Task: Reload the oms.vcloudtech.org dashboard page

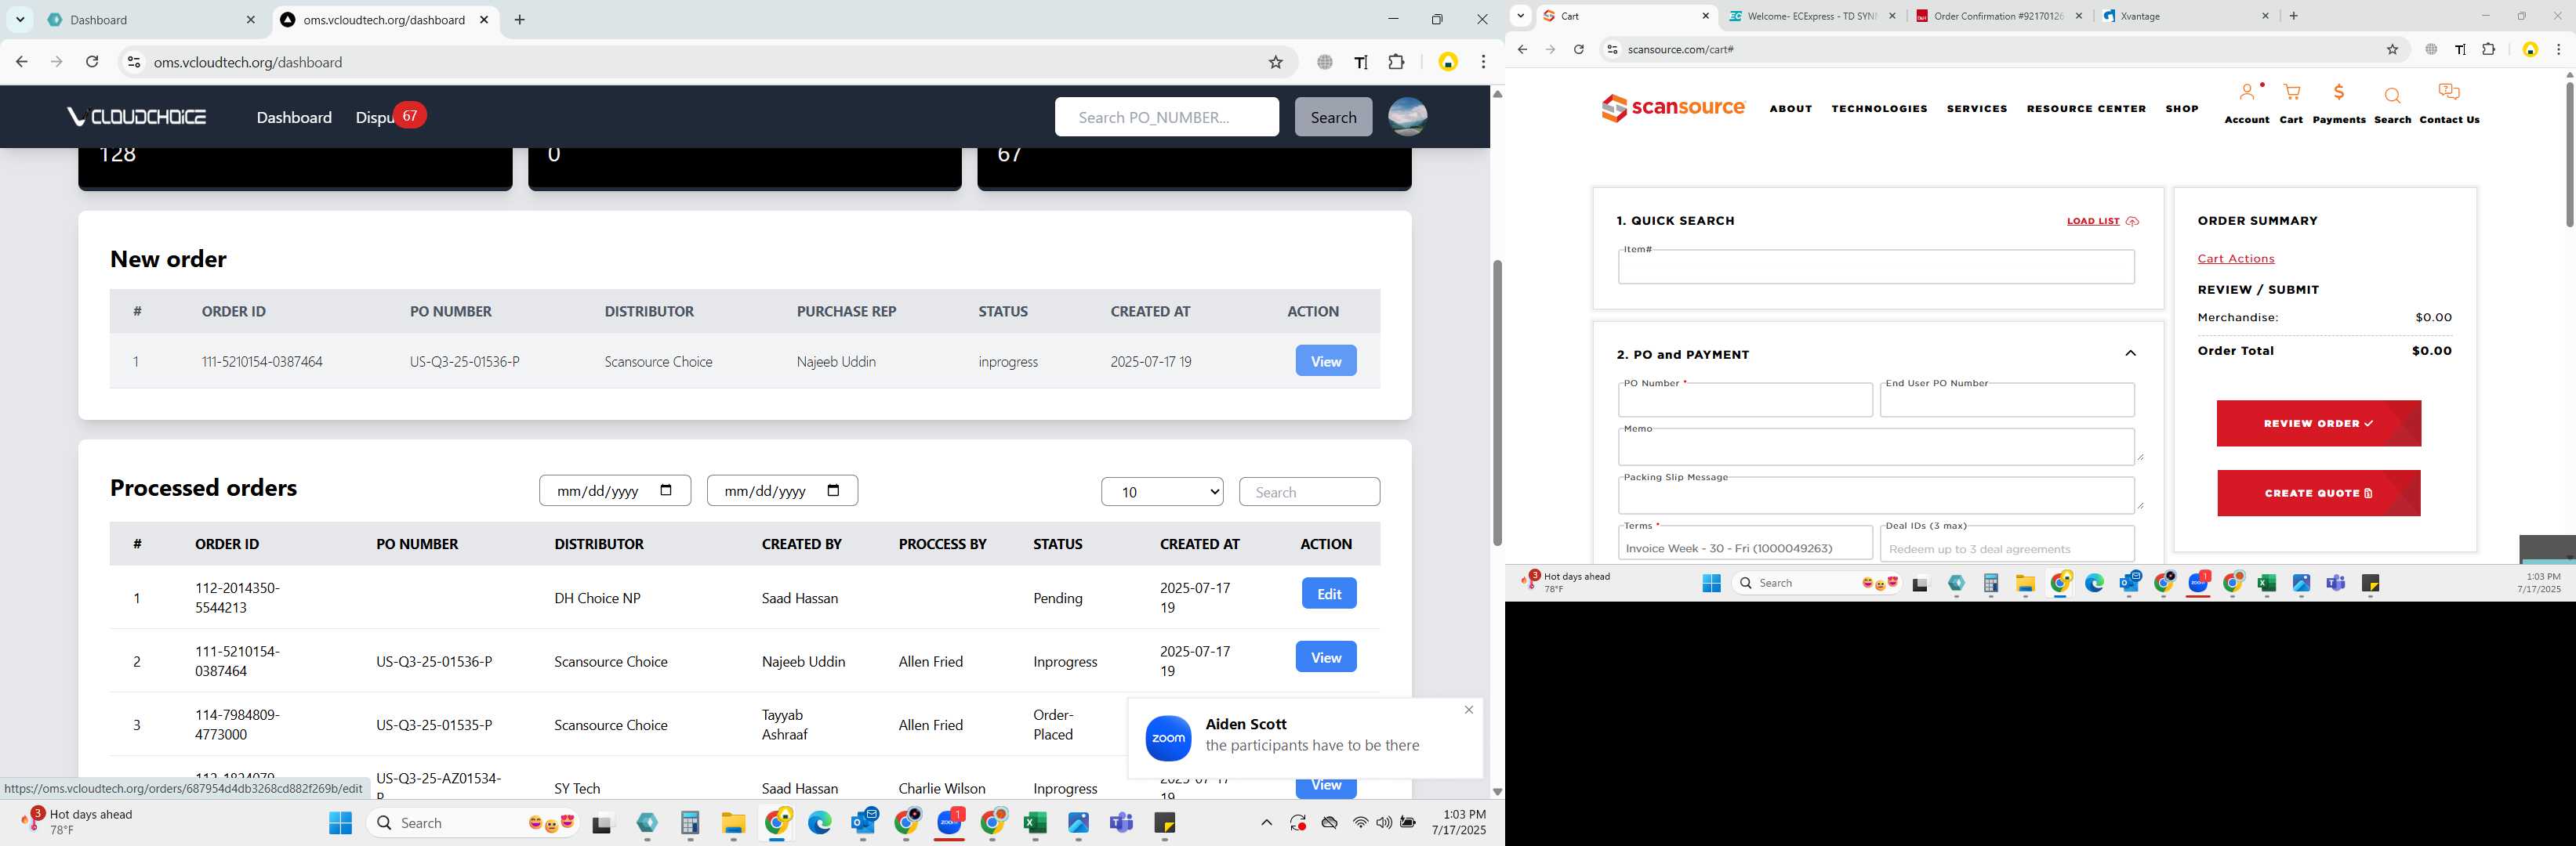Action: (x=92, y=62)
